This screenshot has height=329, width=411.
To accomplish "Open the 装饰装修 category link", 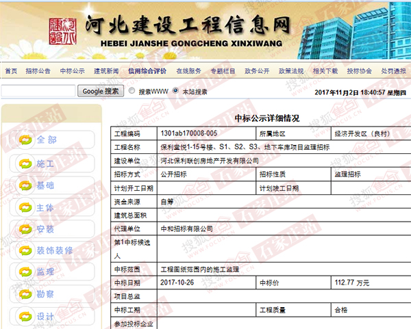I will tap(55, 250).
